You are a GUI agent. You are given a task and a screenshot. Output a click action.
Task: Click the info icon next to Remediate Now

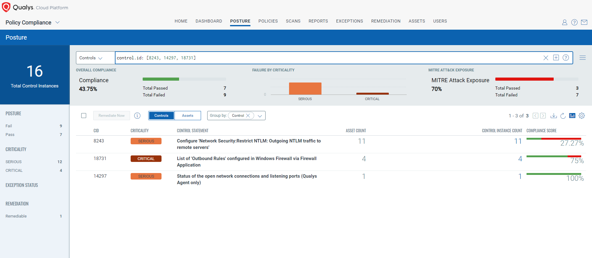(x=137, y=116)
